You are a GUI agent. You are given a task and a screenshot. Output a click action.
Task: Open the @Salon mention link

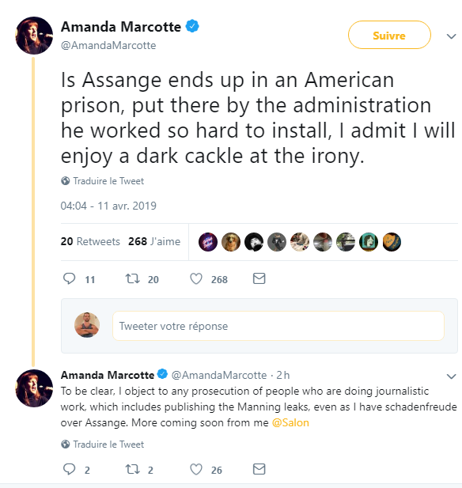pyautogui.click(x=290, y=422)
